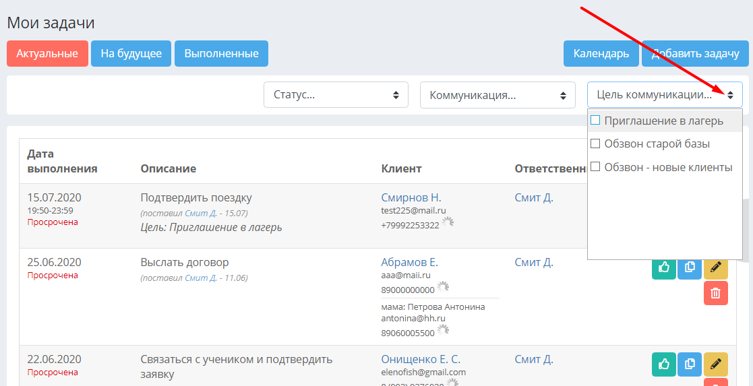Check the Обзвон старой базы option
The image size is (753, 386).
595,143
